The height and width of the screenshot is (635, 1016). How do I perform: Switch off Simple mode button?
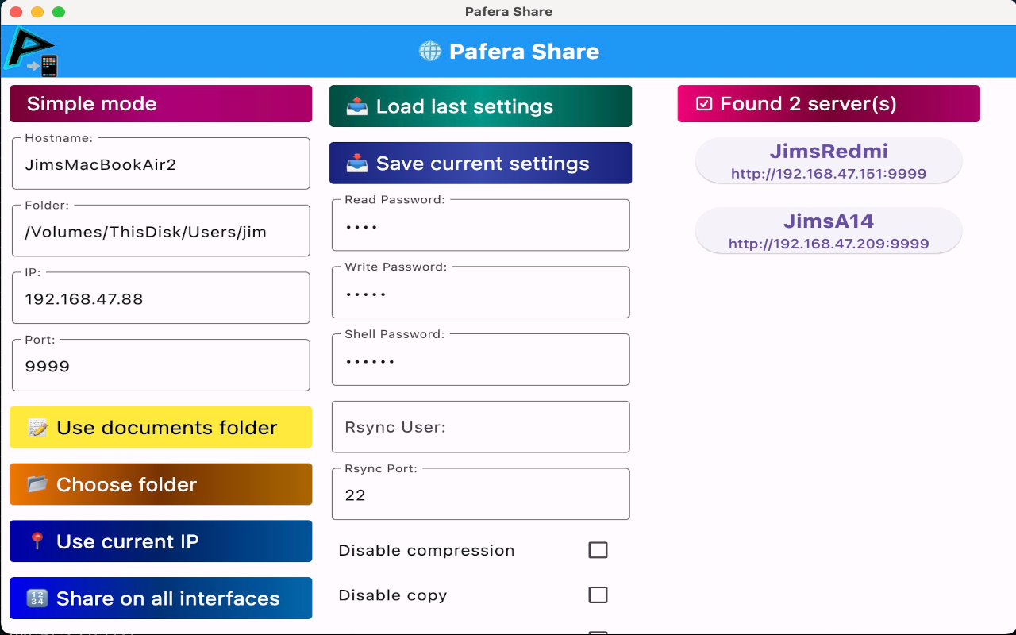pyautogui.click(x=160, y=104)
